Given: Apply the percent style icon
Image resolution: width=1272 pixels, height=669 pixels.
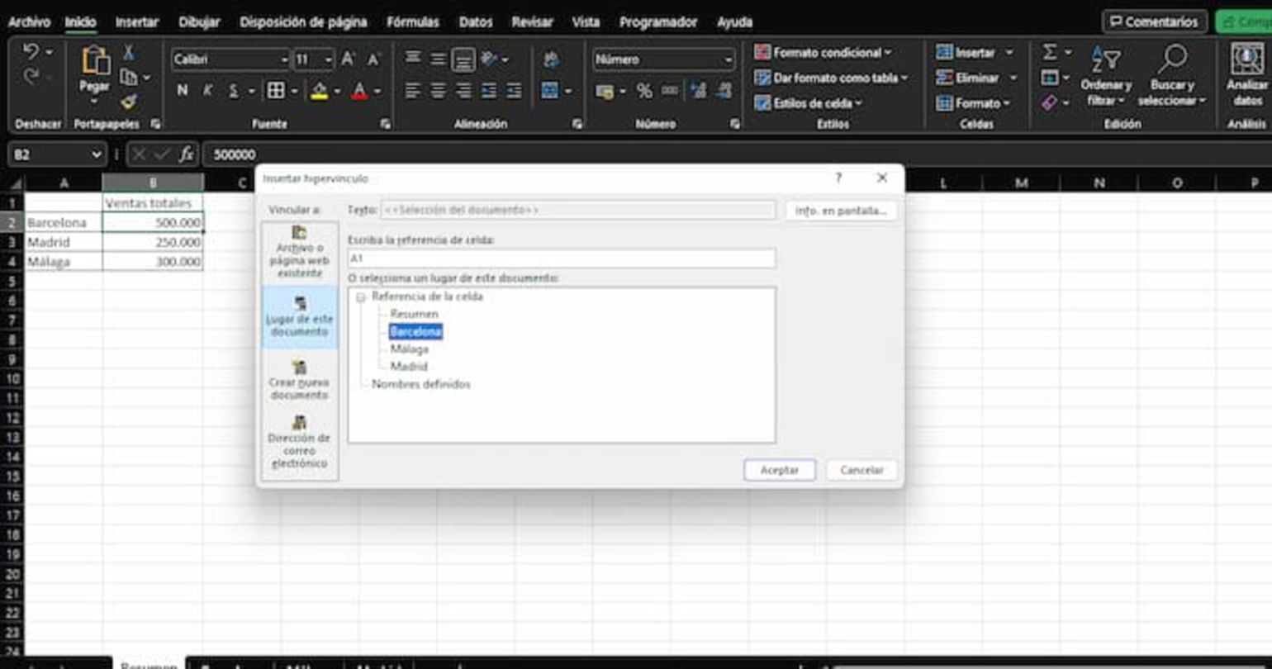Looking at the screenshot, I should (645, 92).
